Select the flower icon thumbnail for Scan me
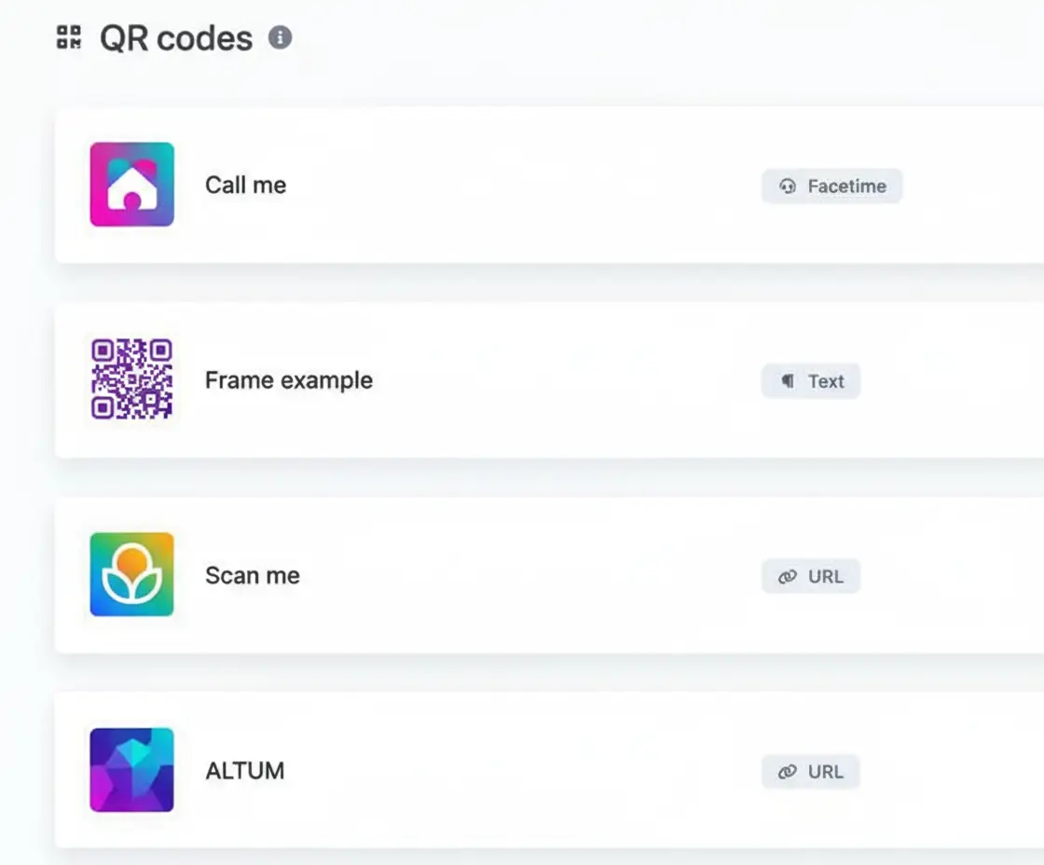 click(130, 575)
